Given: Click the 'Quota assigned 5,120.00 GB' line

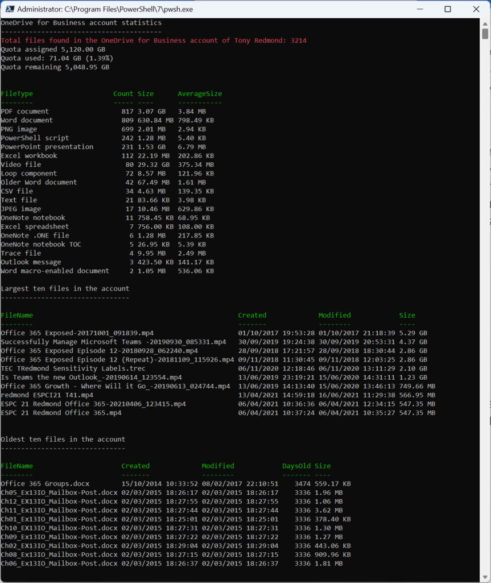Looking at the screenshot, I should coord(53,50).
